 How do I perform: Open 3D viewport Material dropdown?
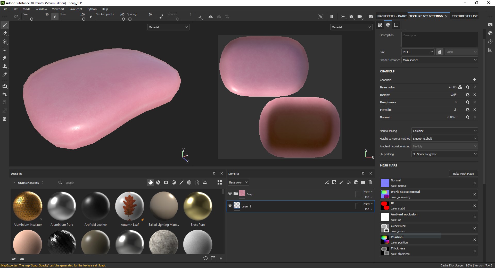(x=168, y=27)
